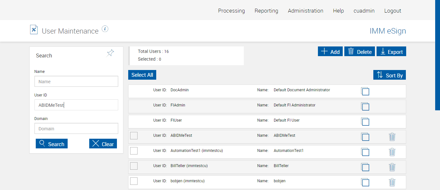The height and width of the screenshot is (190, 440).
Task: Open the Administration menu
Action: pos(305,11)
